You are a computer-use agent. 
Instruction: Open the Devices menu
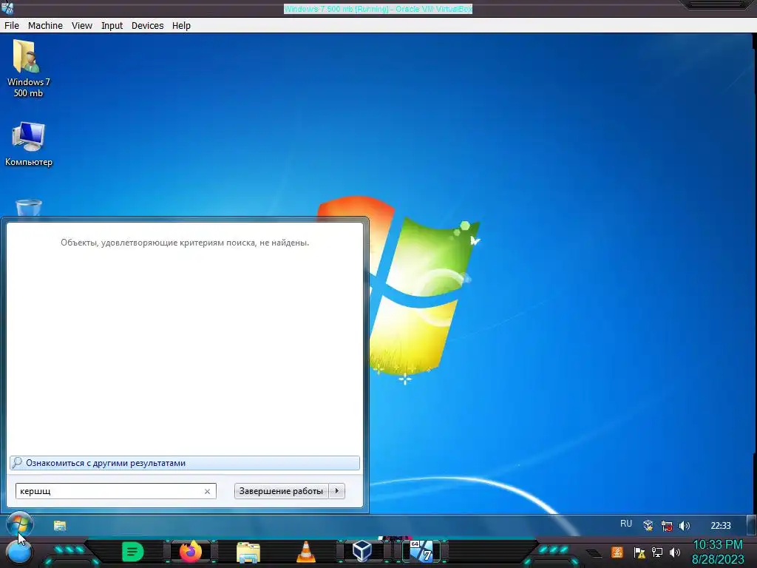coord(147,26)
